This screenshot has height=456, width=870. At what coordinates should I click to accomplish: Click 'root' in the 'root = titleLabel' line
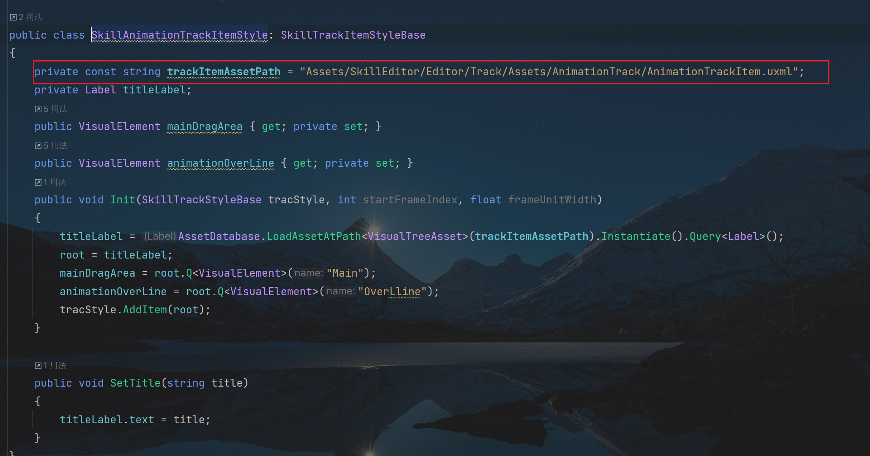(x=72, y=255)
